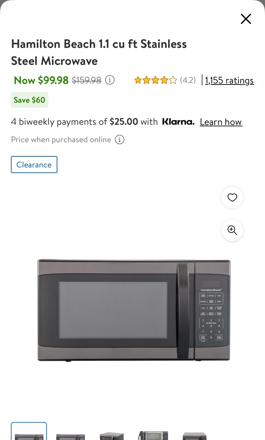Viewport: 265px width, 440px height.
Task: Tap the Clearance tag button
Action: coord(34,165)
